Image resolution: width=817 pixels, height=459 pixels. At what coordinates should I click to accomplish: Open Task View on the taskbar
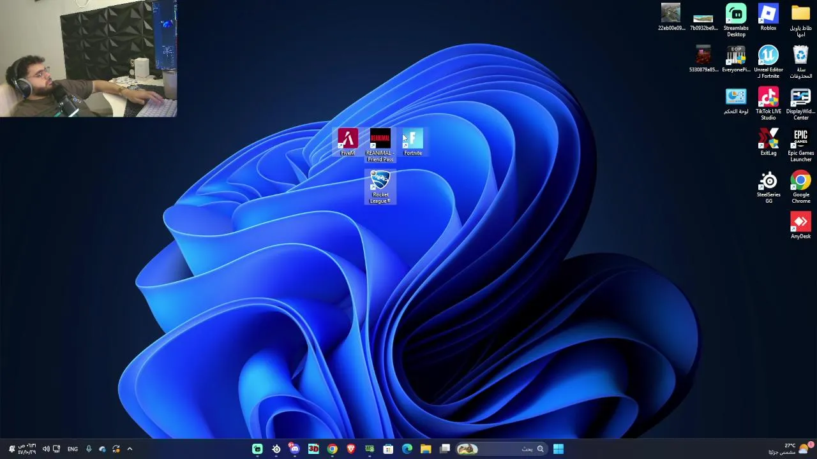pos(445,449)
